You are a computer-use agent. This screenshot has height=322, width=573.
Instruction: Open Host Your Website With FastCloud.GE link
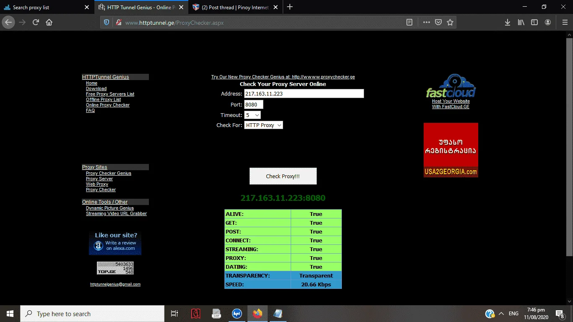451,104
